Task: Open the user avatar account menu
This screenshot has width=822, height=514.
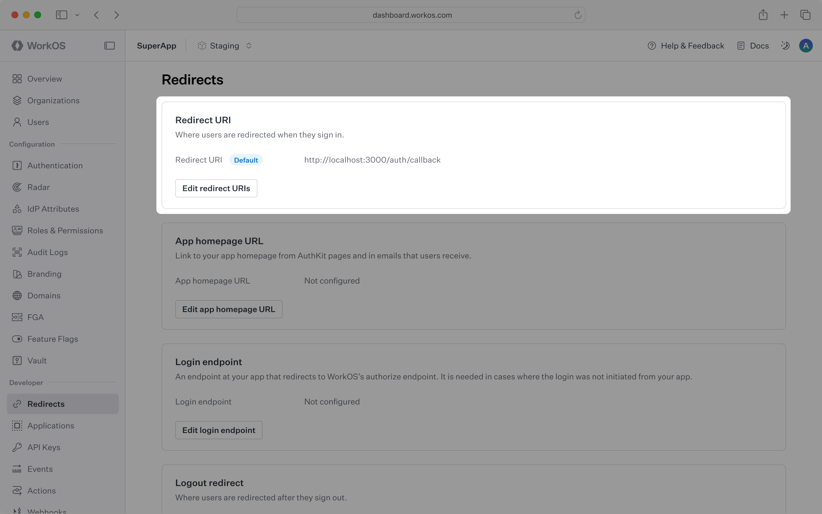Action: pos(806,46)
